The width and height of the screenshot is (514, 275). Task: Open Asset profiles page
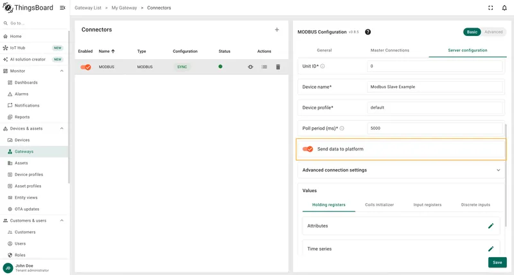click(34, 186)
